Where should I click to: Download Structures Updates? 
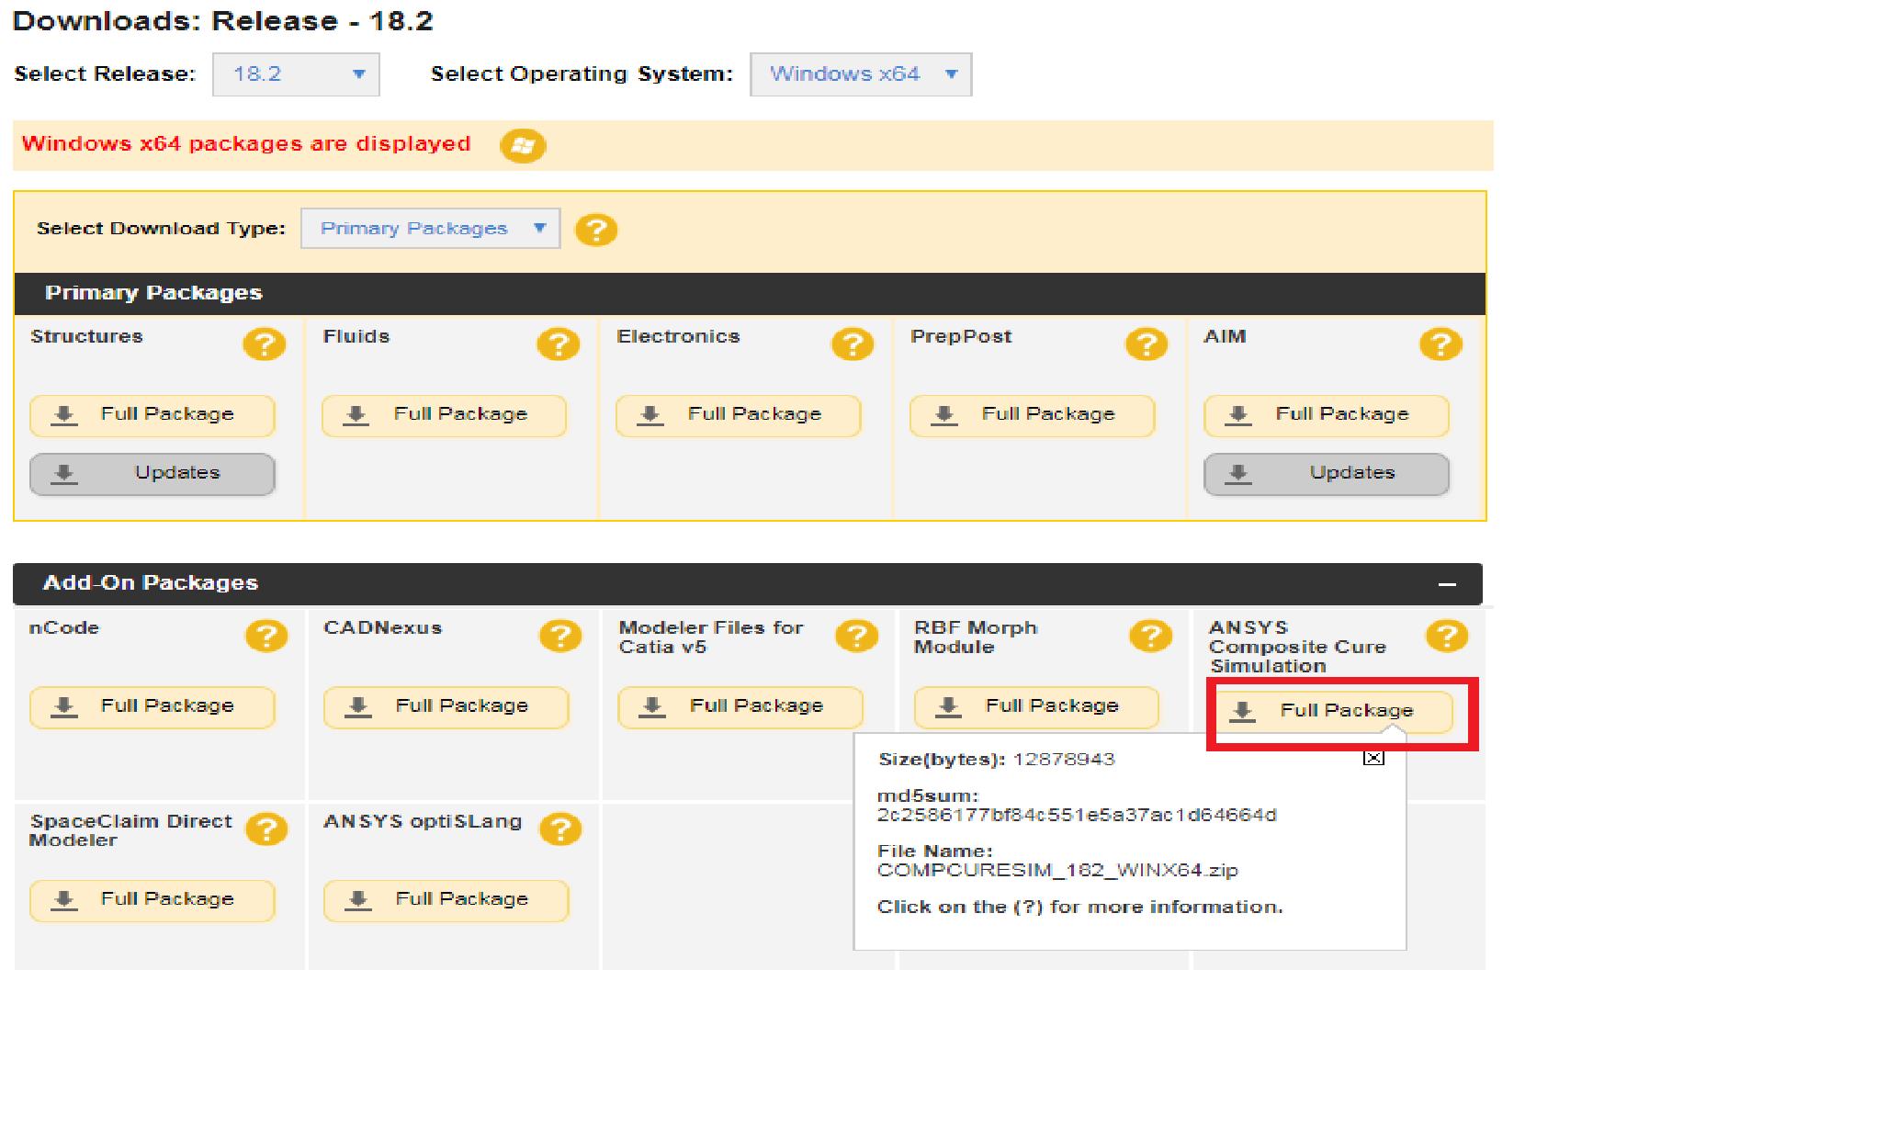[153, 474]
